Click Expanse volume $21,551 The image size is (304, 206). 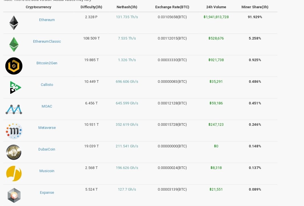[216, 189]
